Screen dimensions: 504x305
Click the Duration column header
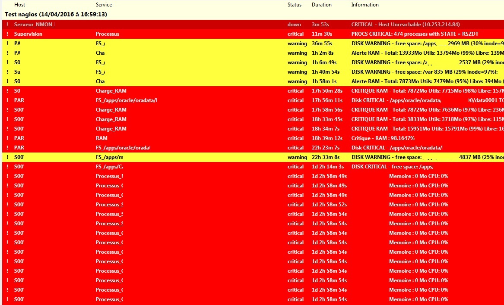pyautogui.click(x=322, y=5)
